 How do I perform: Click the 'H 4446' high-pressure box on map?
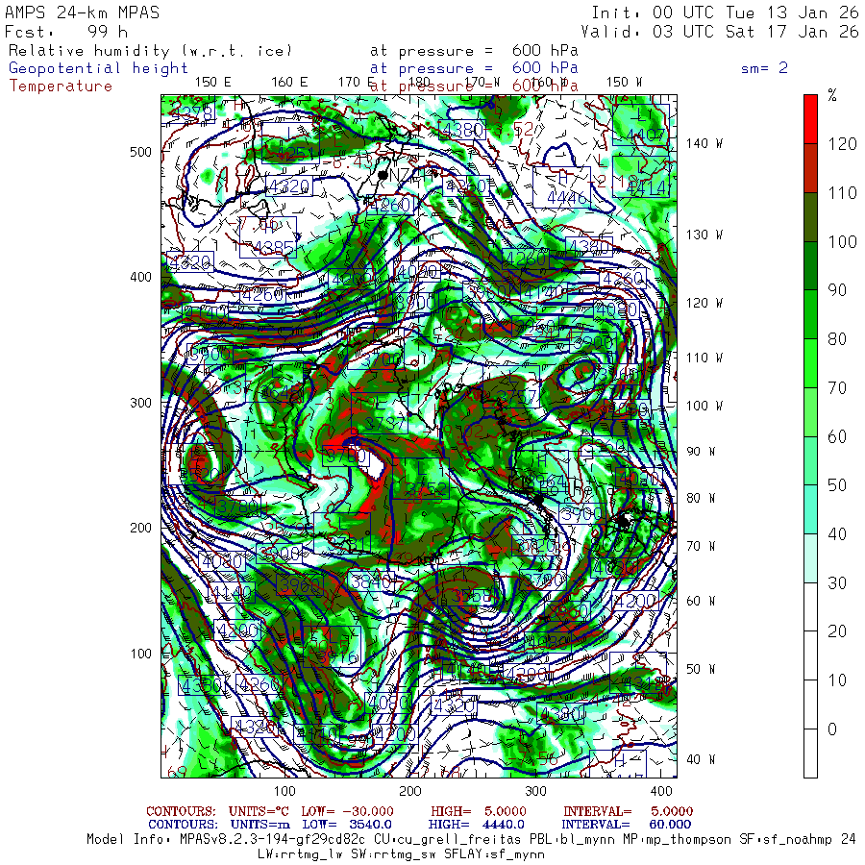click(561, 187)
